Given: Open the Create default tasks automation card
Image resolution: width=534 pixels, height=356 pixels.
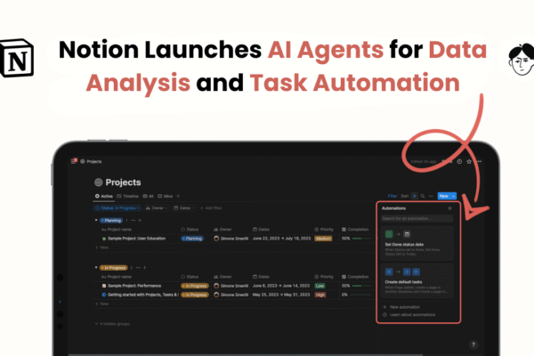Looking at the screenshot, I should (x=417, y=281).
